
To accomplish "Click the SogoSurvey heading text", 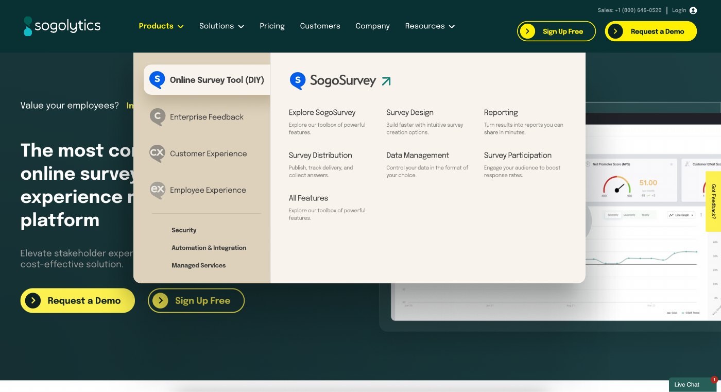I will (343, 81).
